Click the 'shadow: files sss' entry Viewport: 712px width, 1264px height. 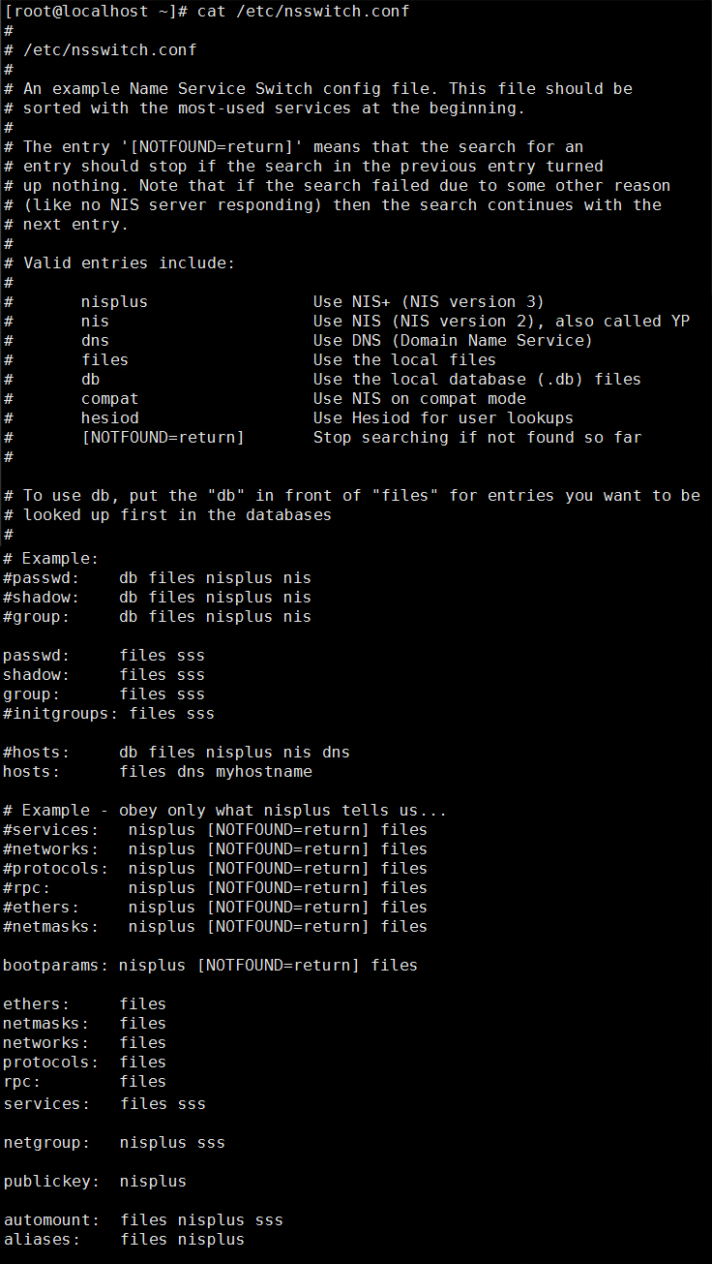(x=104, y=675)
